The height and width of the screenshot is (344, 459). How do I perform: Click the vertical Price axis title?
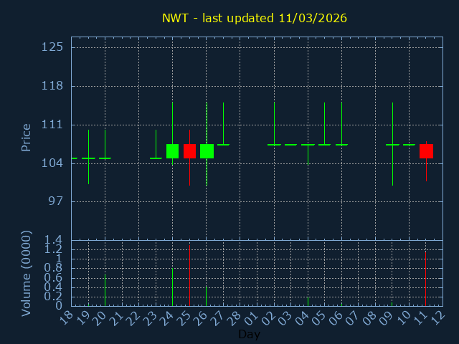click(x=27, y=137)
